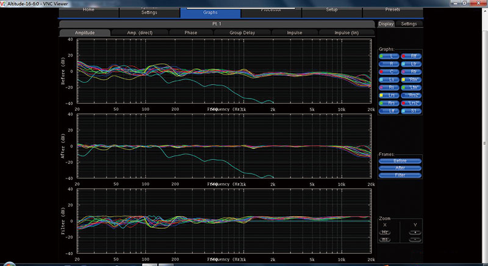
Task: Toggle the "Ltm" channel graph
Action: click(411, 88)
